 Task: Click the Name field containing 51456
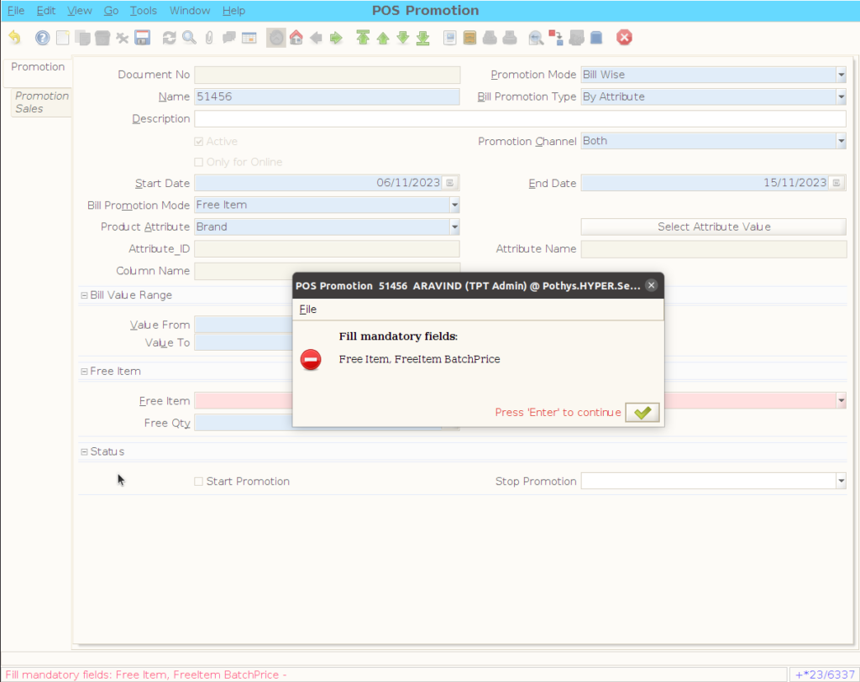tap(327, 97)
